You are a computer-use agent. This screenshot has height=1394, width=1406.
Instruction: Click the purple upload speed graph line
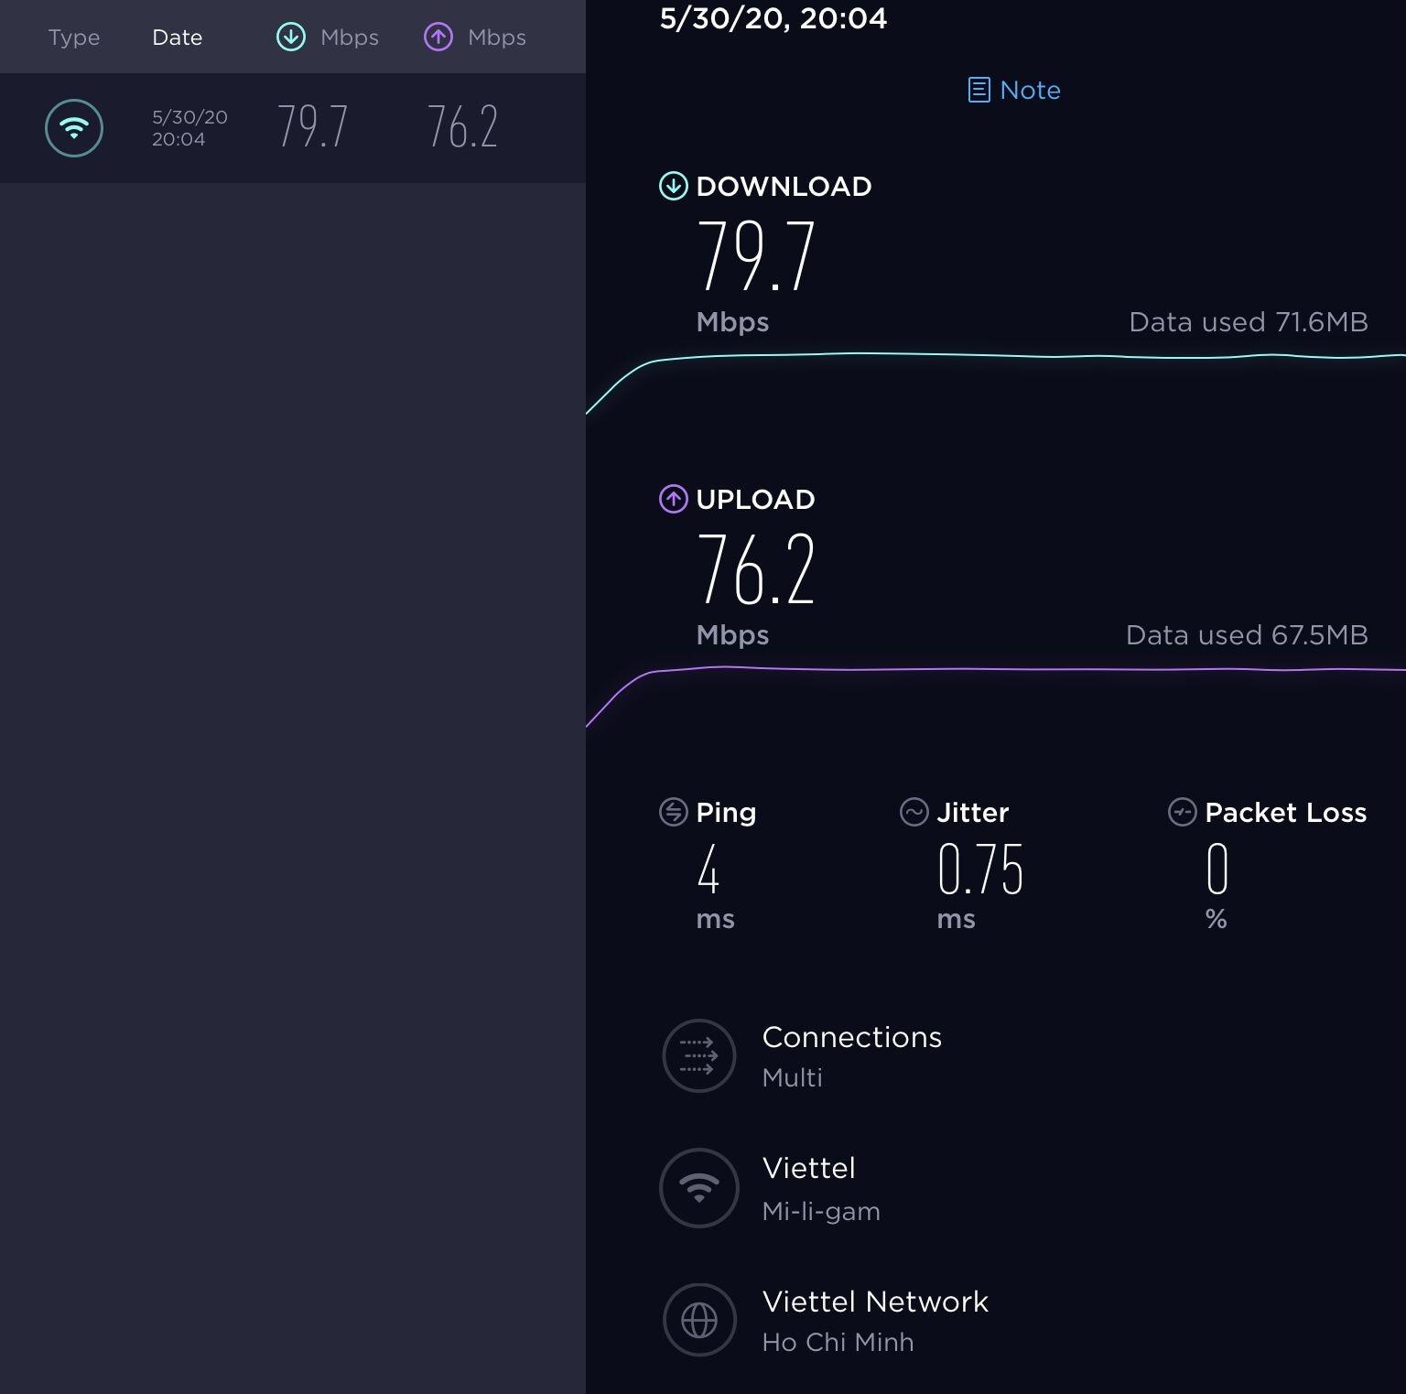(1007, 669)
